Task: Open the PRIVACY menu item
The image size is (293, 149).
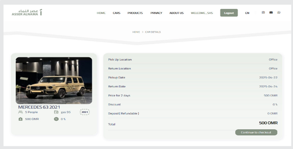Action: coord(156,13)
